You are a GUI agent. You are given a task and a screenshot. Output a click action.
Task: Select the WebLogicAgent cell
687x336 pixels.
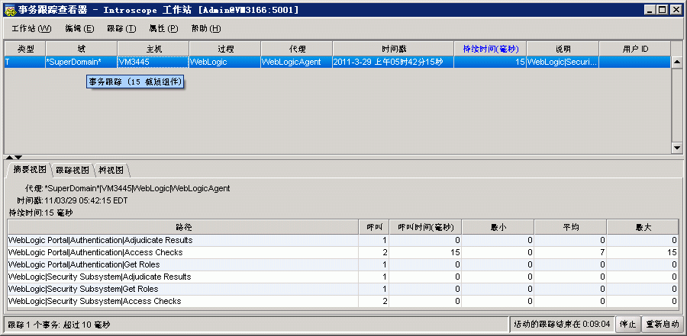tap(297, 62)
